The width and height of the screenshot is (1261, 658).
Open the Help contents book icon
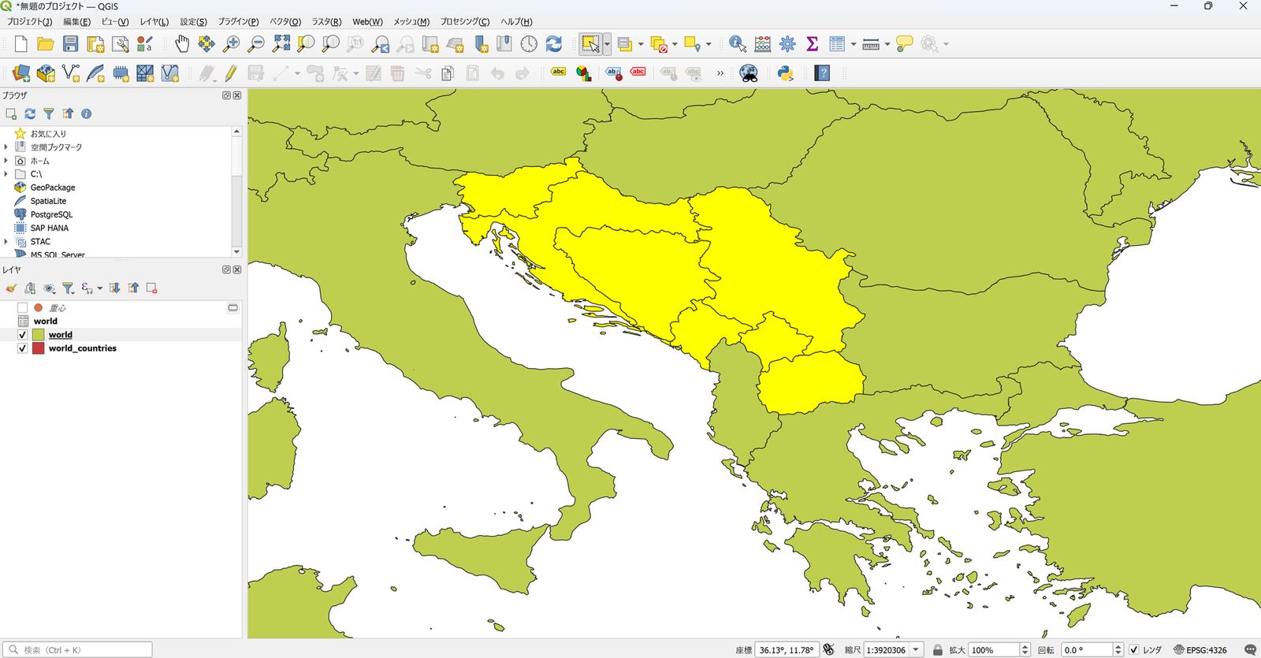822,73
